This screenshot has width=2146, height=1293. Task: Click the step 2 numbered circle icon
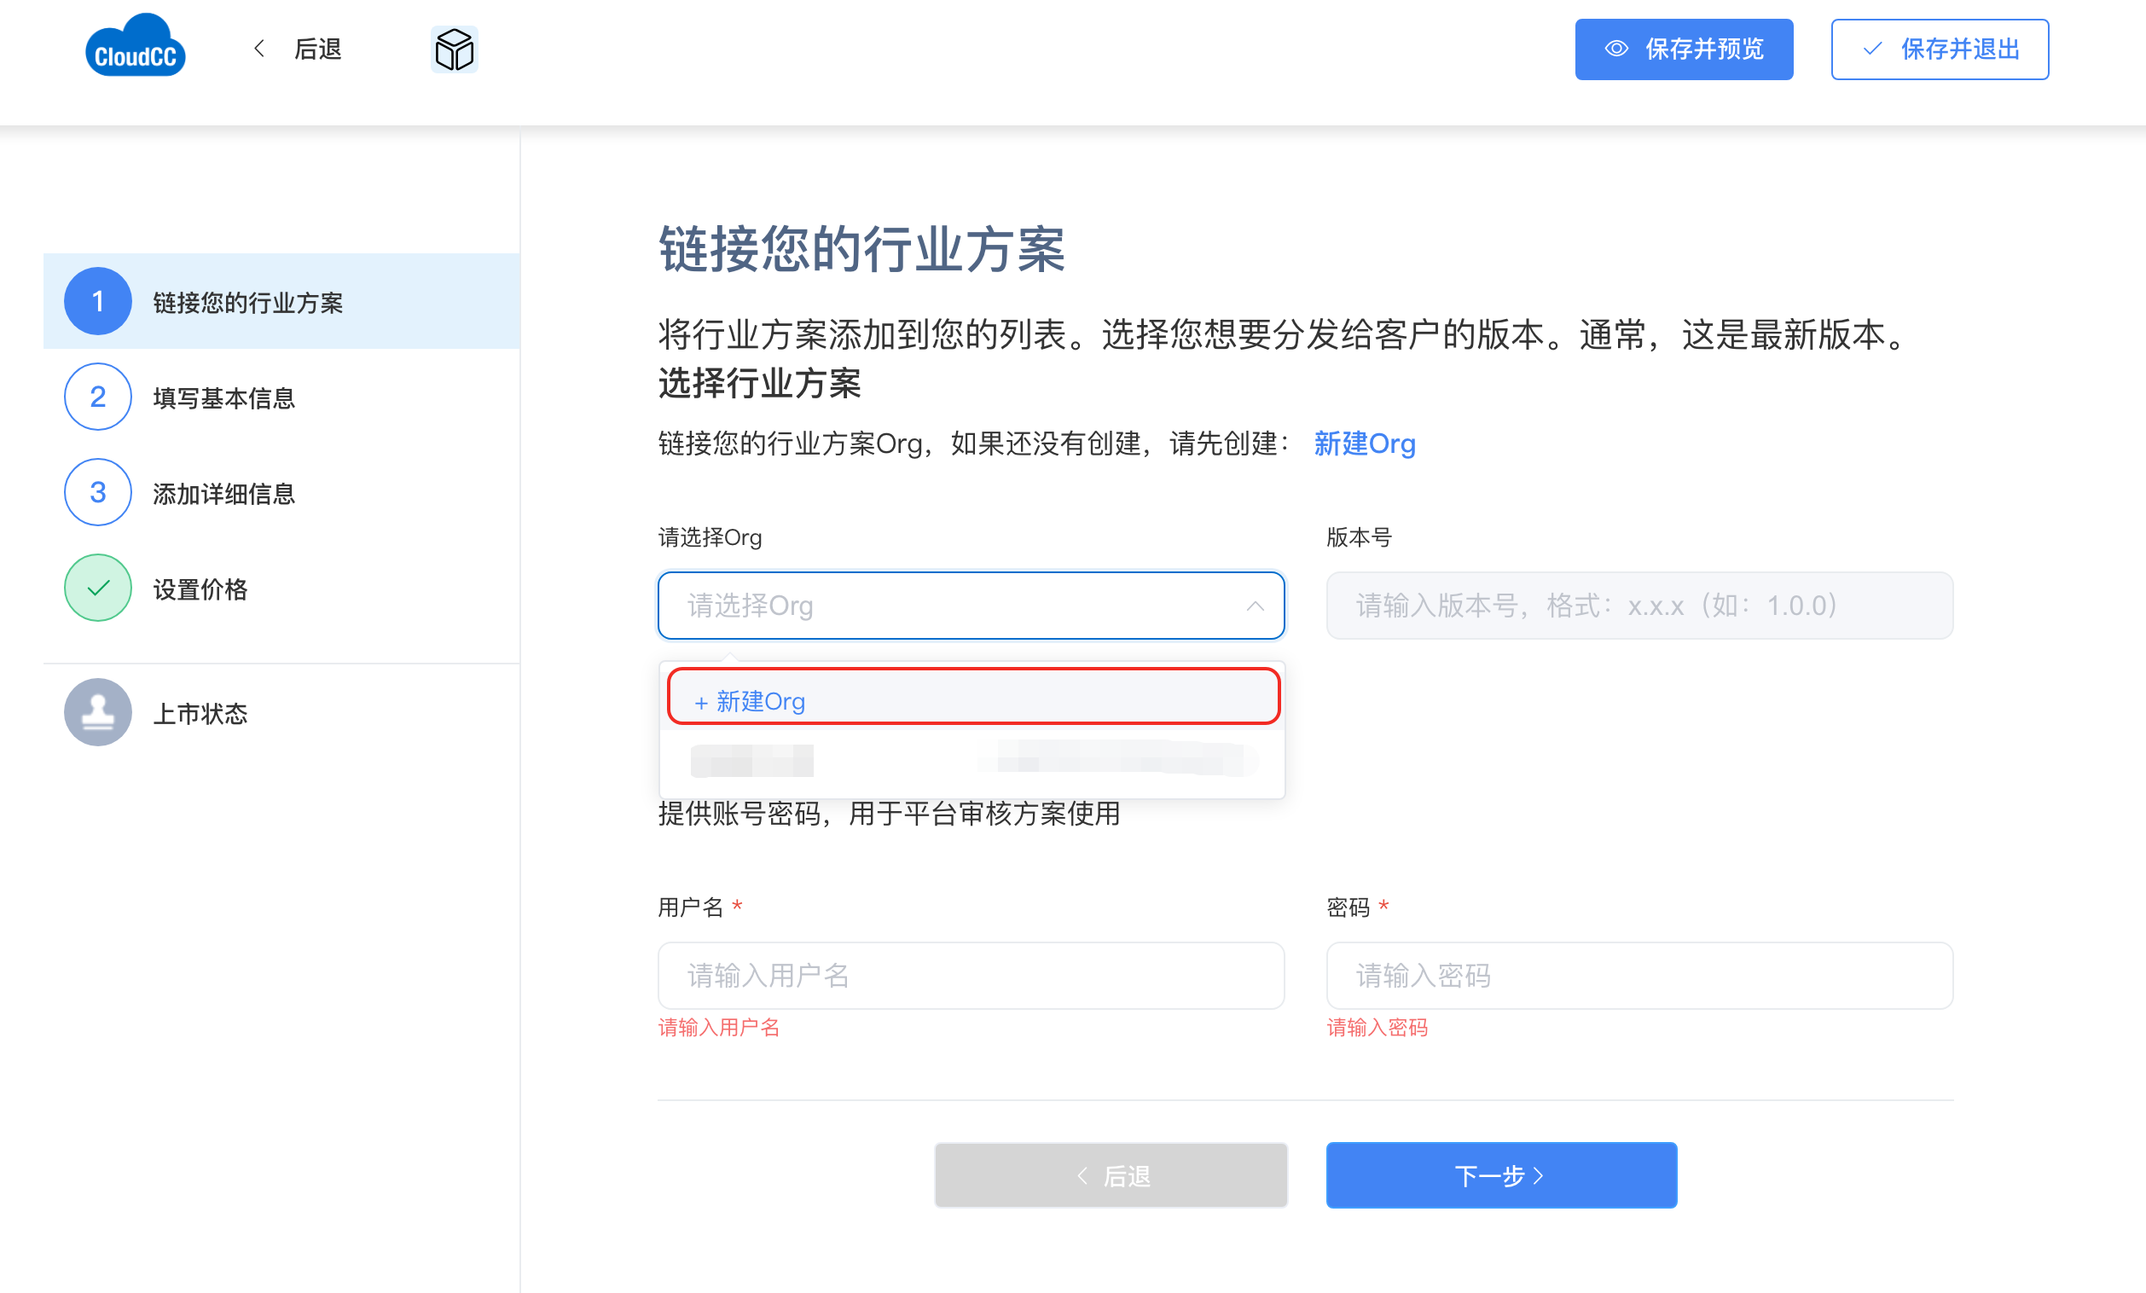point(97,397)
